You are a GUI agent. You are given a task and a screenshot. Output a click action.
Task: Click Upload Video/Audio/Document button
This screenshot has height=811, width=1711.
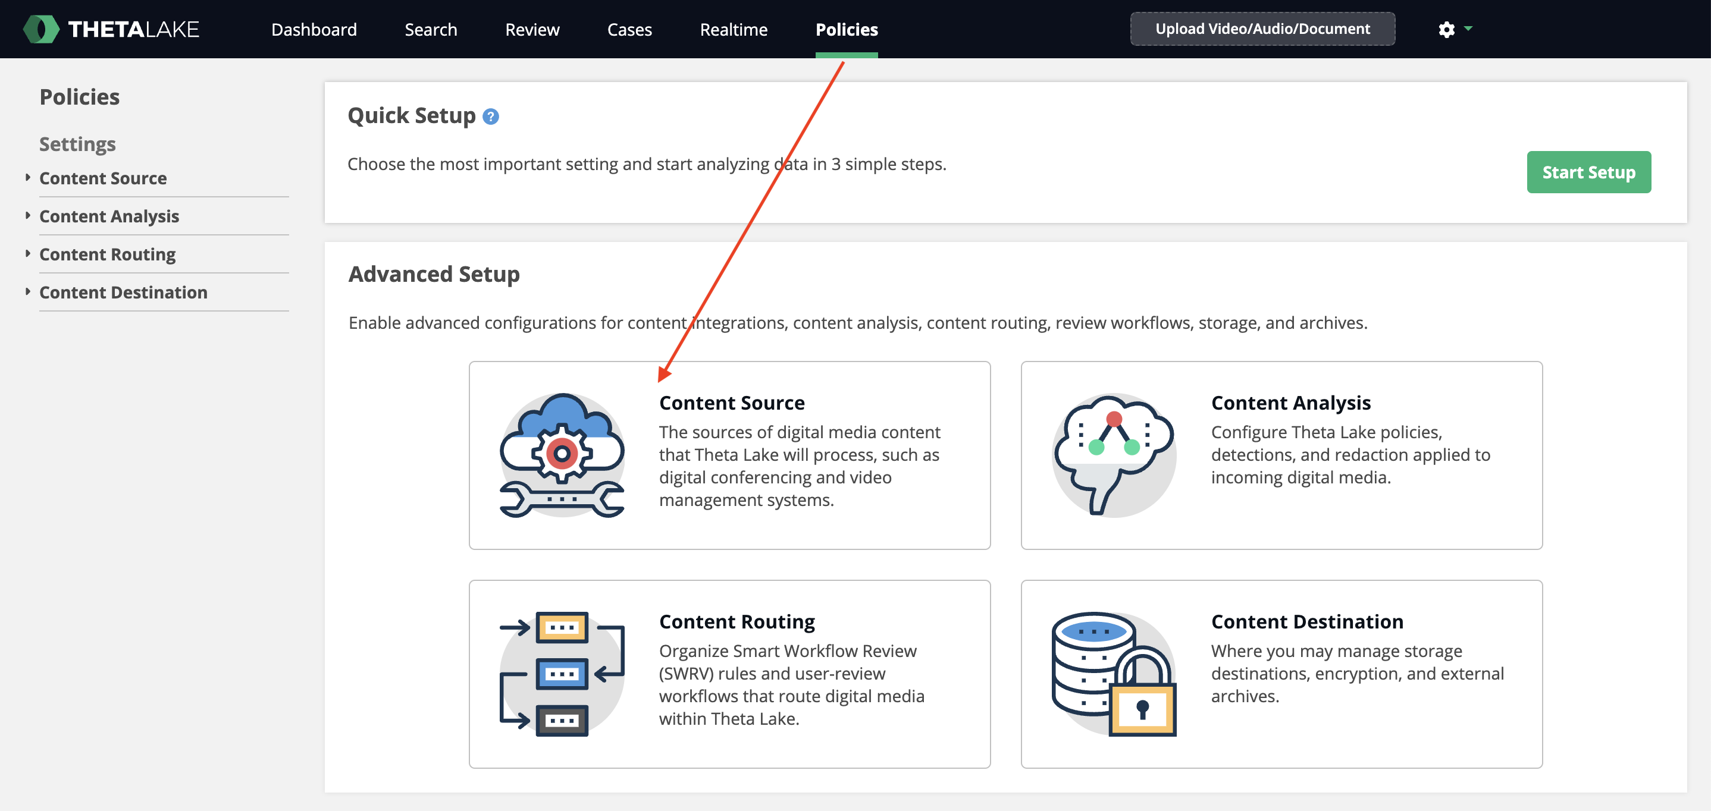(x=1262, y=29)
